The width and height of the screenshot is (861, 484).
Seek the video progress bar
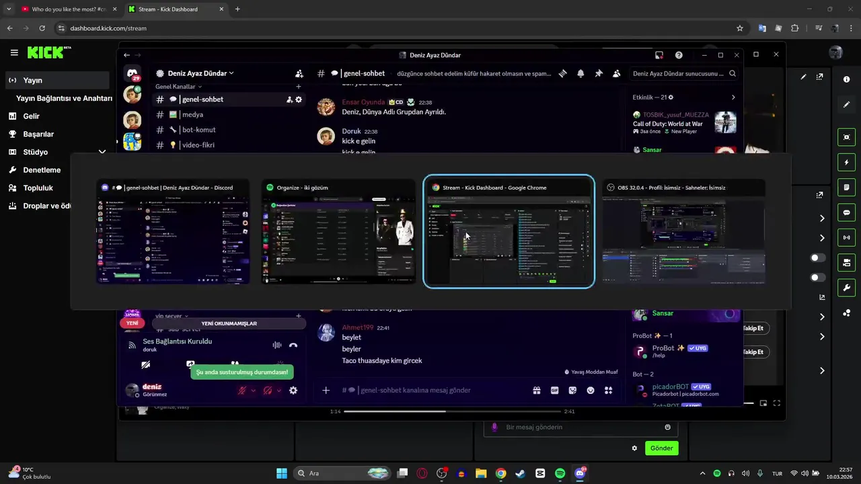452,411
